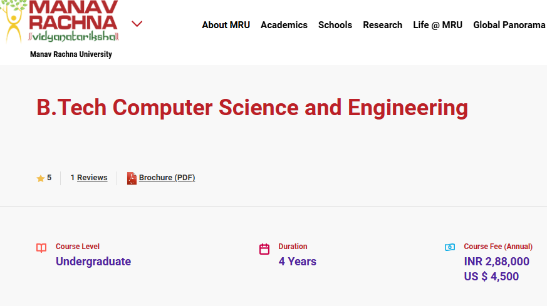Click the Duration calendar icon
Image resolution: width=547 pixels, height=306 pixels.
point(264,249)
